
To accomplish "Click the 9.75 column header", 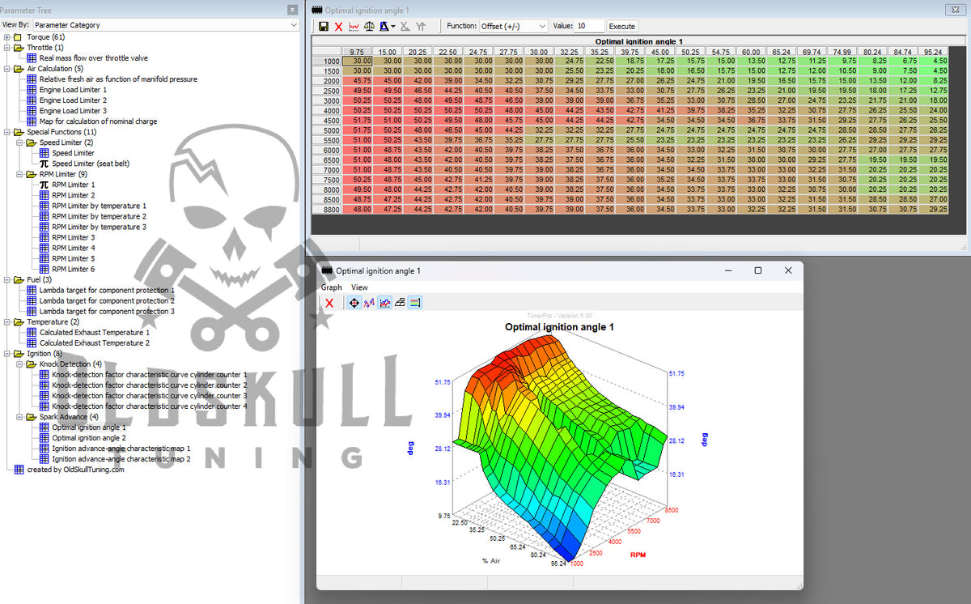I will 357,51.
